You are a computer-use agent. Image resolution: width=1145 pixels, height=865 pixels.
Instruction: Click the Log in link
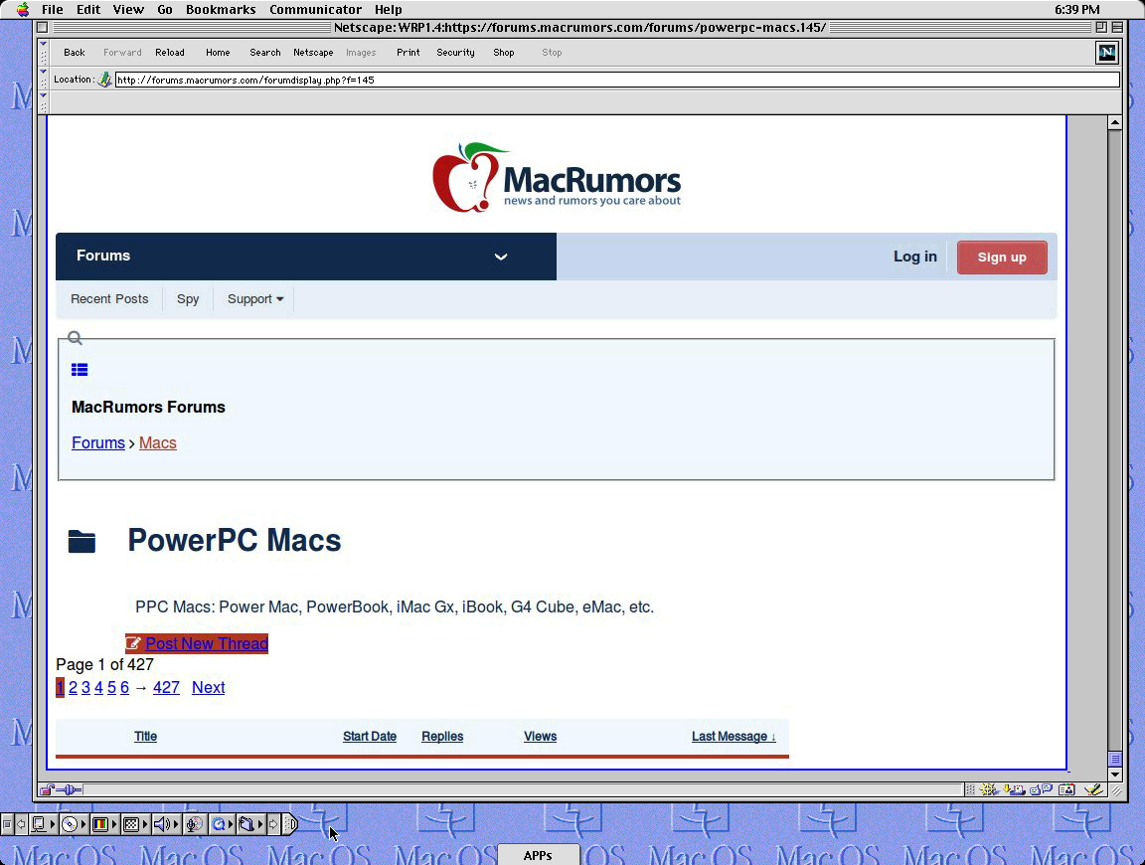[x=915, y=257]
